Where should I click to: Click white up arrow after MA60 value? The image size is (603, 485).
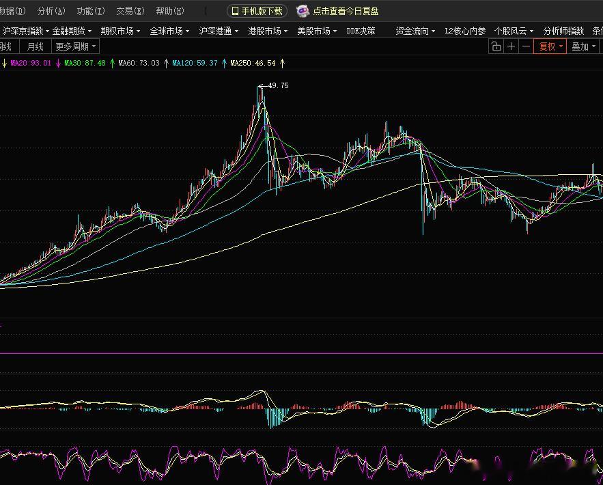tap(166, 63)
